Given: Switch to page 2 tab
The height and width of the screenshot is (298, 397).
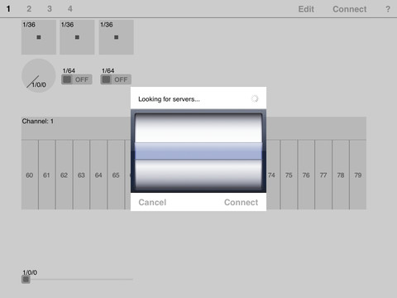Looking at the screenshot, I should [29, 9].
